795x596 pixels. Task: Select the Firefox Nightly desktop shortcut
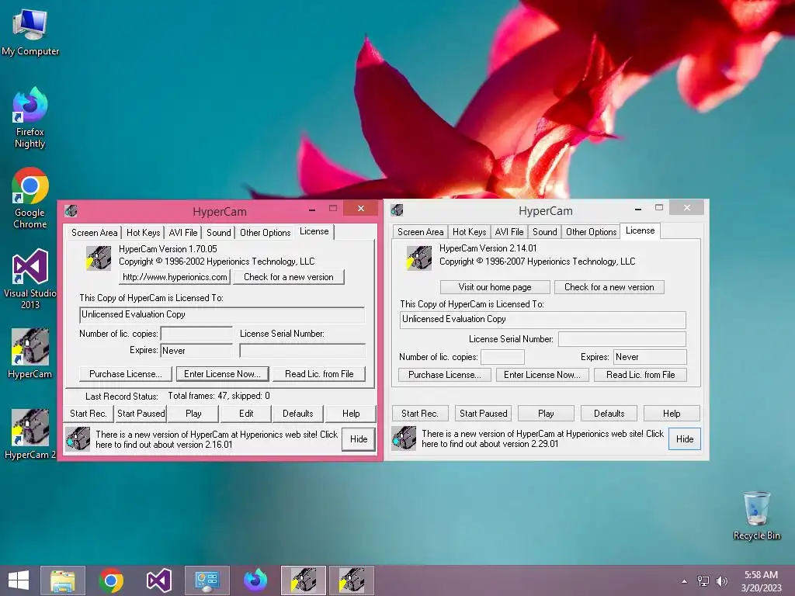[x=30, y=118]
